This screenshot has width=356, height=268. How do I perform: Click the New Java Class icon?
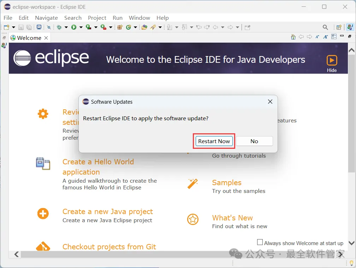(129, 28)
